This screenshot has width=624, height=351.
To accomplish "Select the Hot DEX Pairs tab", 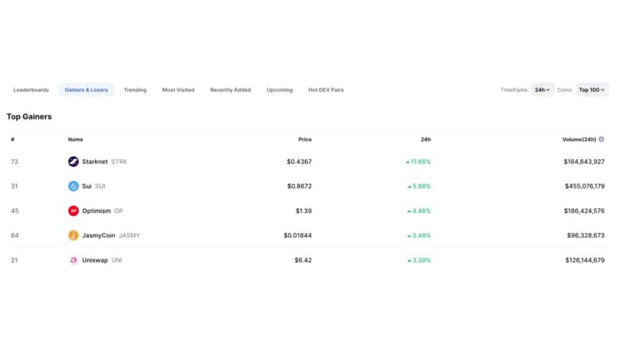I will coord(326,90).
